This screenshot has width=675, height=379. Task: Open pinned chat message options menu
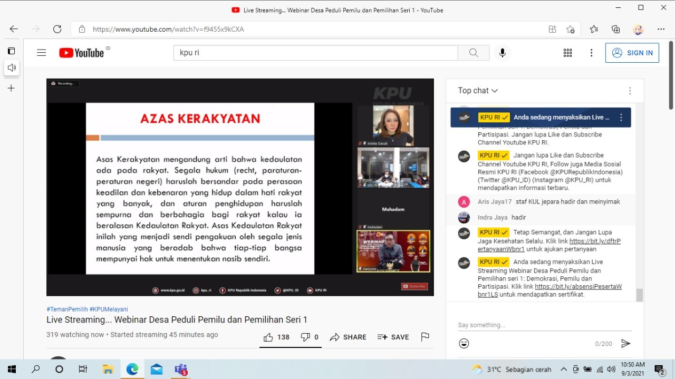(x=621, y=118)
